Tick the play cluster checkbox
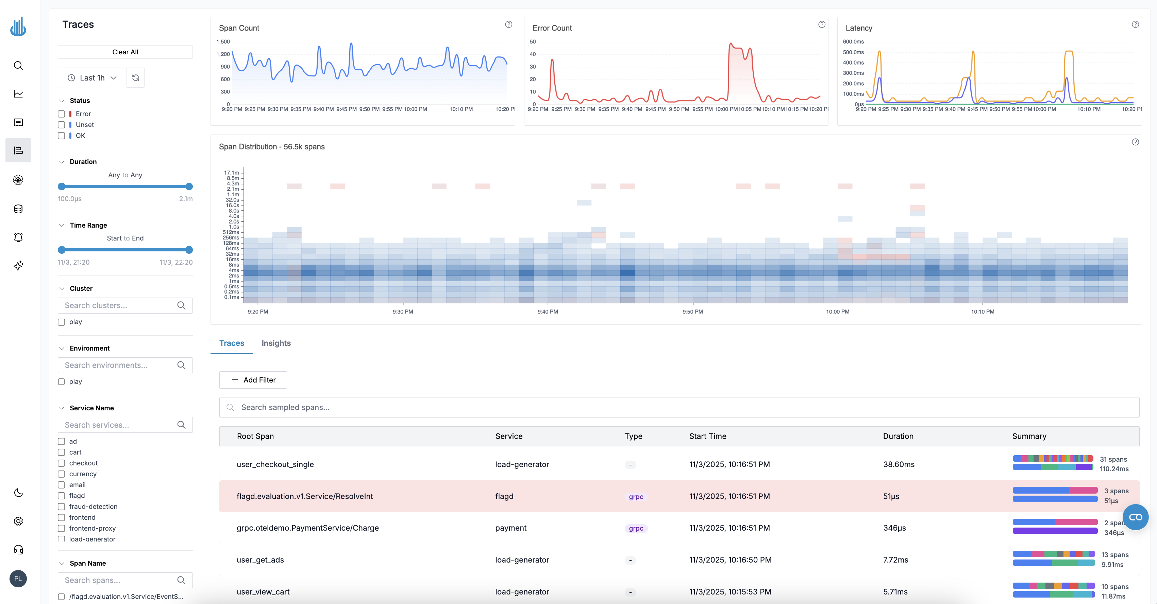 (62, 322)
